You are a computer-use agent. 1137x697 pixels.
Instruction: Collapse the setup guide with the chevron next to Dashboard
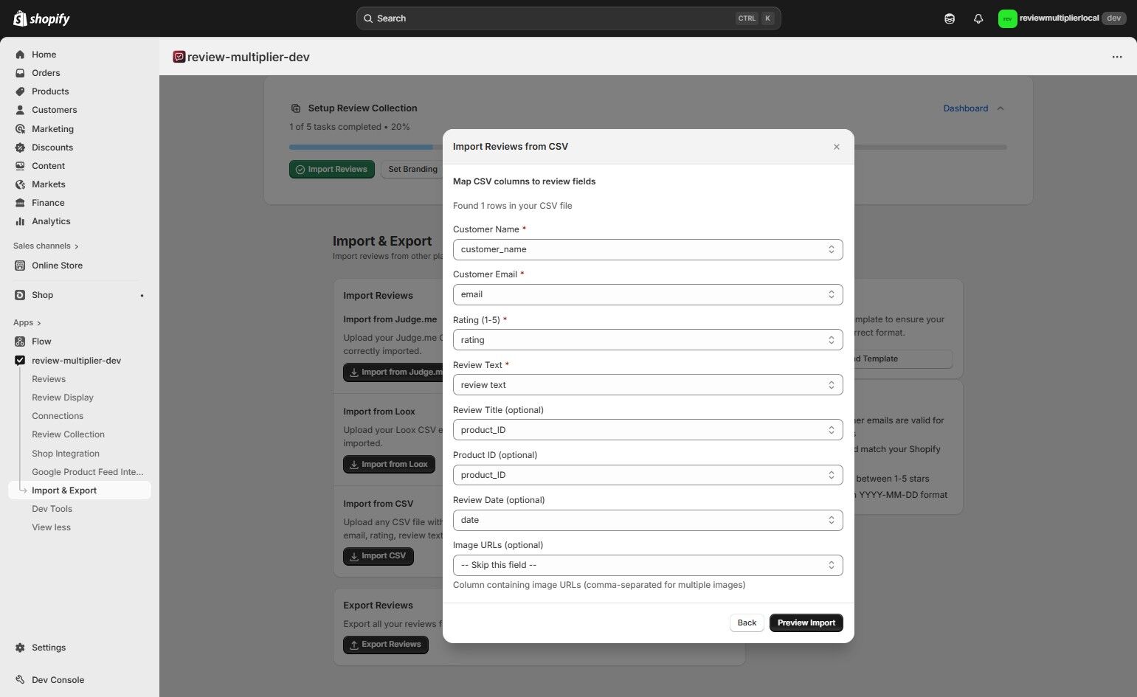pyautogui.click(x=1001, y=108)
